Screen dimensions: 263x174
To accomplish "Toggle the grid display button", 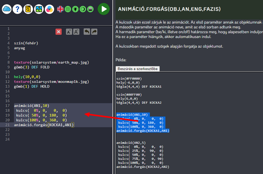I will (x=68, y=9).
